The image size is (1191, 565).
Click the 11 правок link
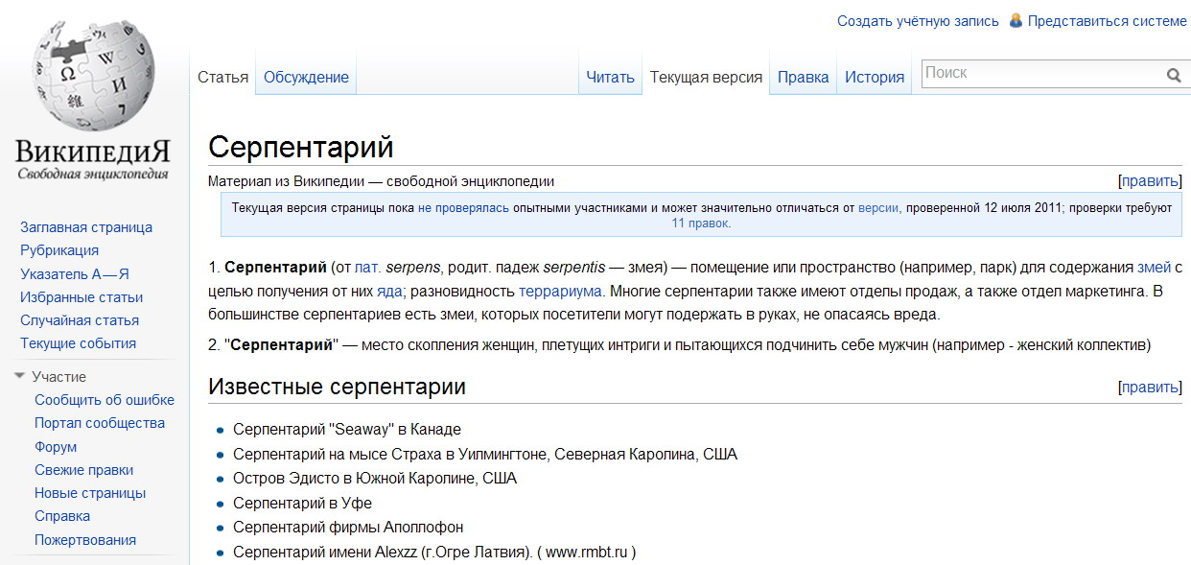[700, 223]
